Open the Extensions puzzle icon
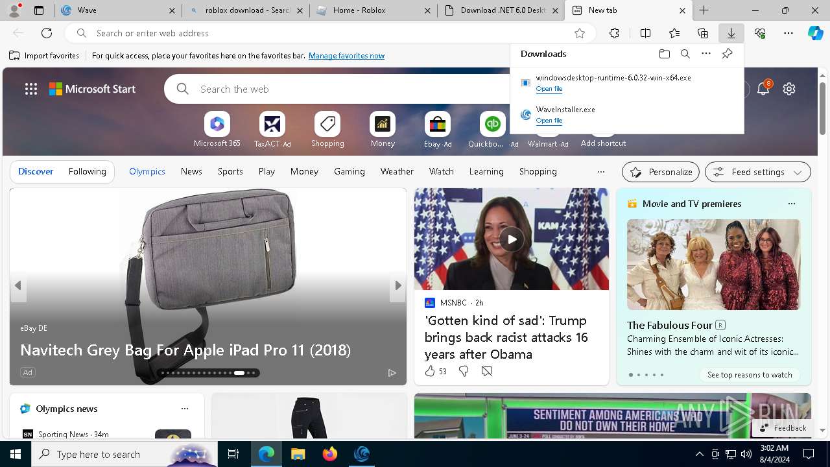 614,33
